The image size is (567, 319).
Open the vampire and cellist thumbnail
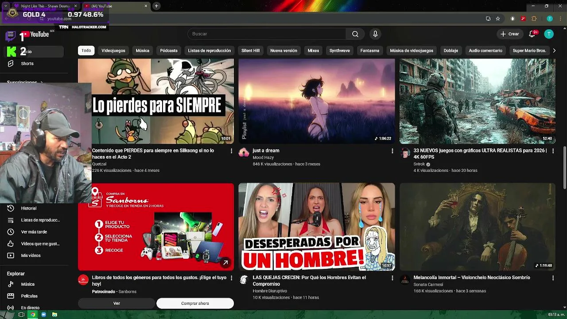click(x=478, y=227)
